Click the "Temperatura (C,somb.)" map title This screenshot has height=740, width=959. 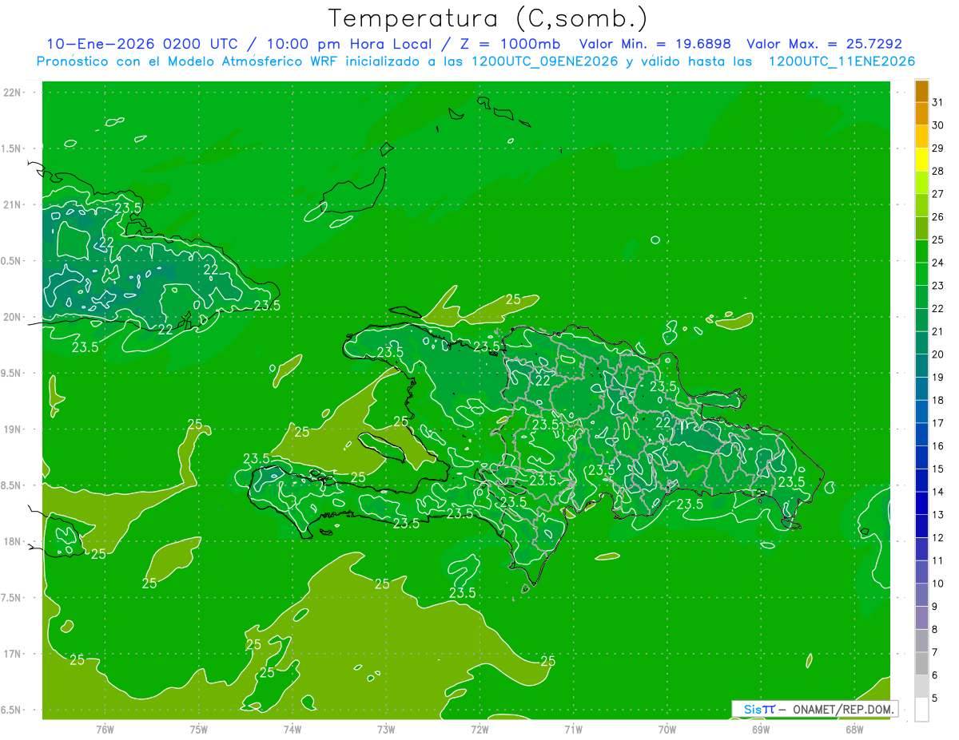tap(488, 18)
